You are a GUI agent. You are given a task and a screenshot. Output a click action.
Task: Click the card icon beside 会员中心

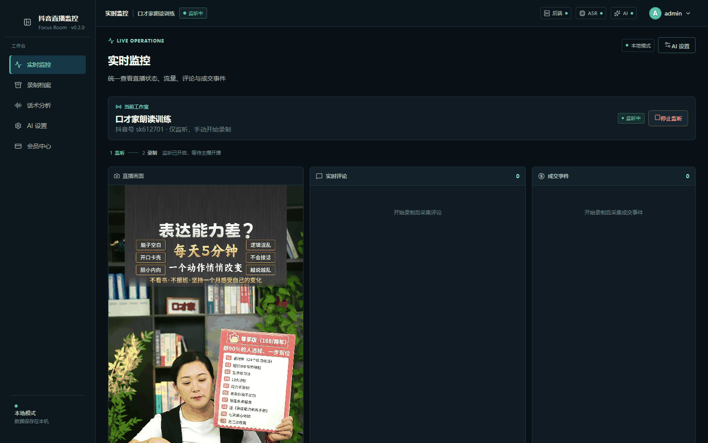tap(18, 146)
